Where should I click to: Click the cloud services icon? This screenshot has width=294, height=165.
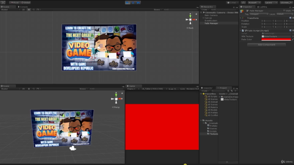[x=243, y=3]
